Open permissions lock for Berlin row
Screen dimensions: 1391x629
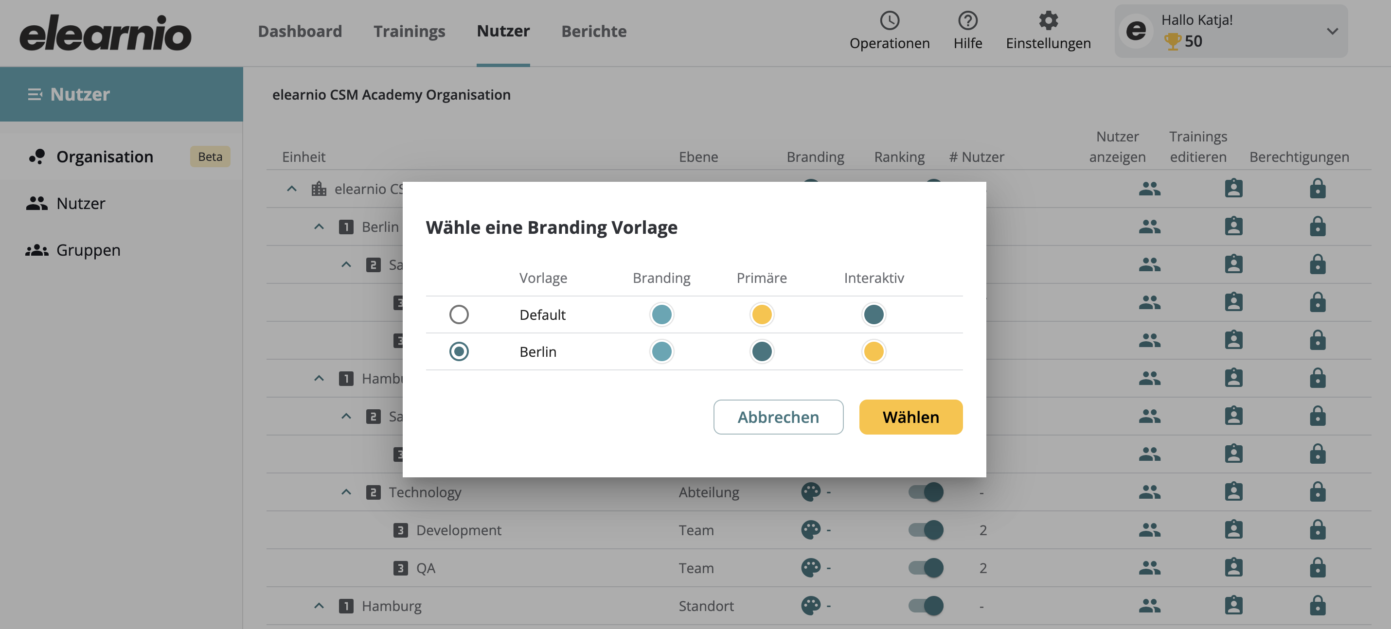tap(1317, 227)
